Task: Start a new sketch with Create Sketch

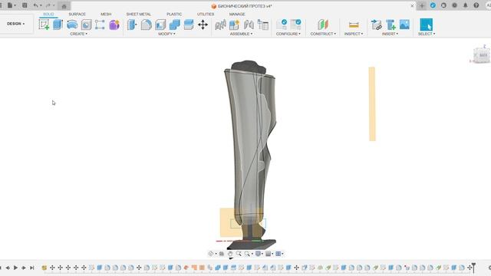Action: click(44, 25)
